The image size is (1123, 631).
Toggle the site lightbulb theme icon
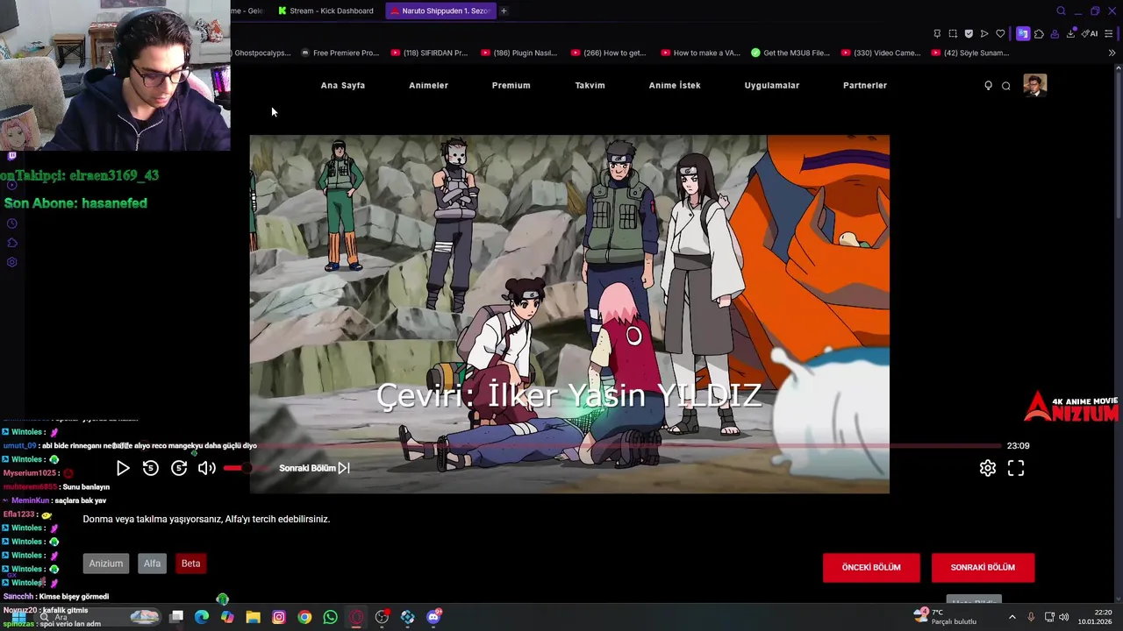[988, 85]
